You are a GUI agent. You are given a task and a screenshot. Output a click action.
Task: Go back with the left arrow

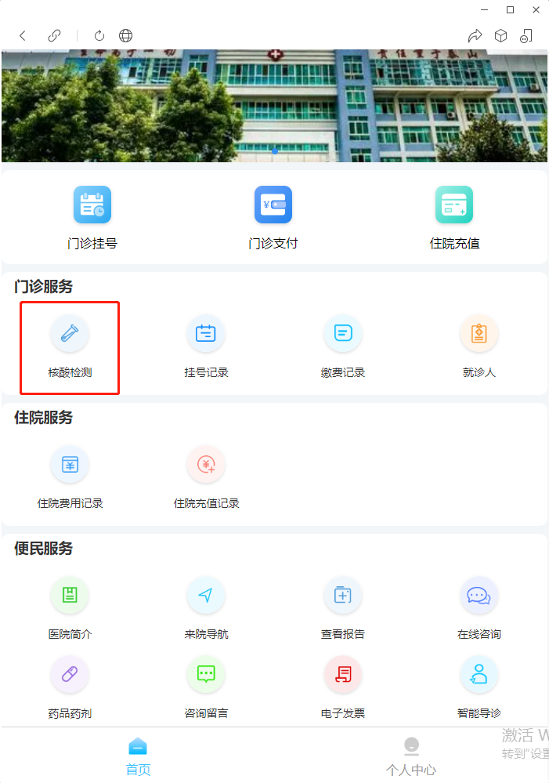23,35
